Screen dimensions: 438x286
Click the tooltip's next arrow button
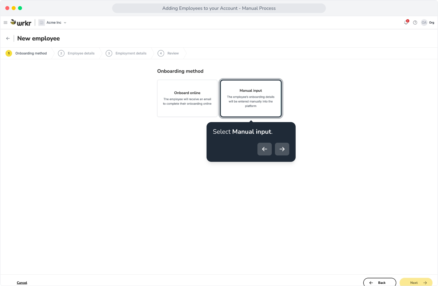[x=282, y=149]
